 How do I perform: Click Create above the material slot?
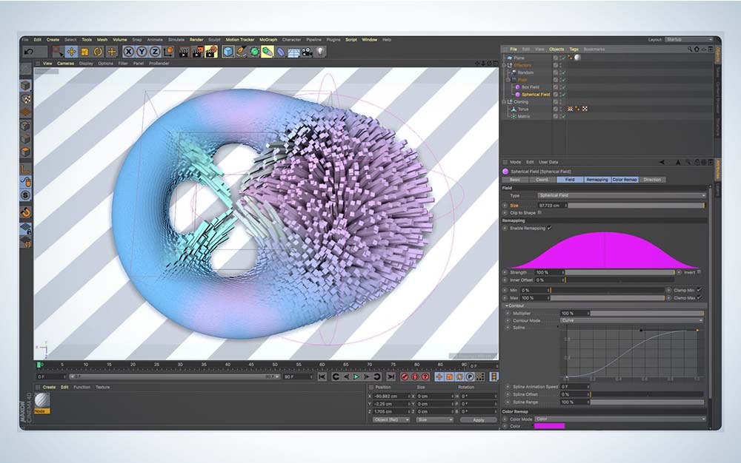[x=48, y=386]
